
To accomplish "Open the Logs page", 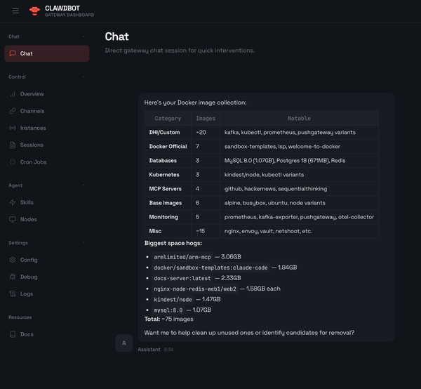I will [26, 294].
